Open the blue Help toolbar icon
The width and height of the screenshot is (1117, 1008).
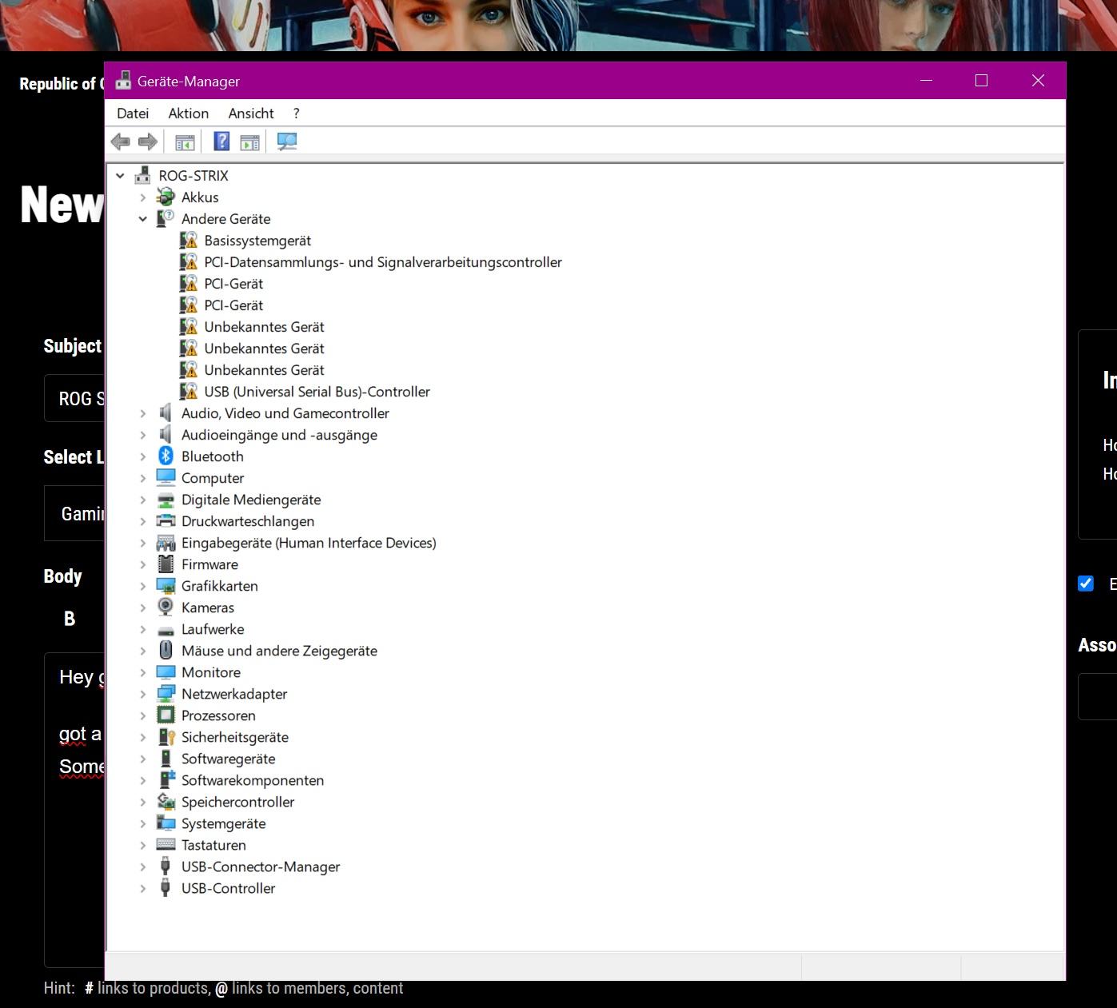[x=221, y=142]
